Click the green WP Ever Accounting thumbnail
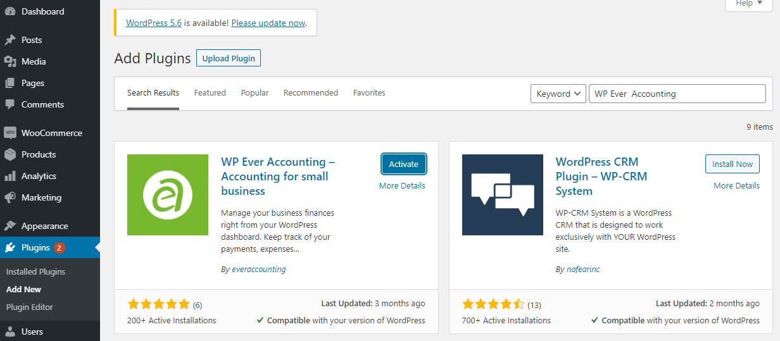Screen dimensions: 780x341 [168, 195]
